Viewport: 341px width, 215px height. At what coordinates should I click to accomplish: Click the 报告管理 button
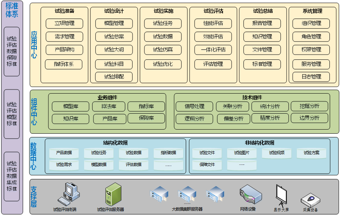[x=262, y=23]
